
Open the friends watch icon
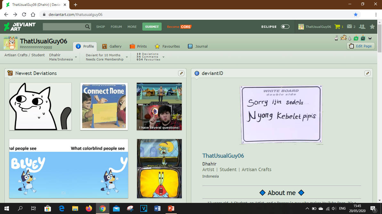(362, 27)
